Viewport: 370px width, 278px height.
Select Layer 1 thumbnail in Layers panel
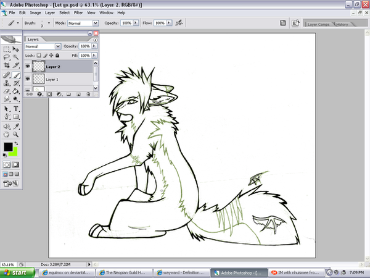tap(39, 79)
